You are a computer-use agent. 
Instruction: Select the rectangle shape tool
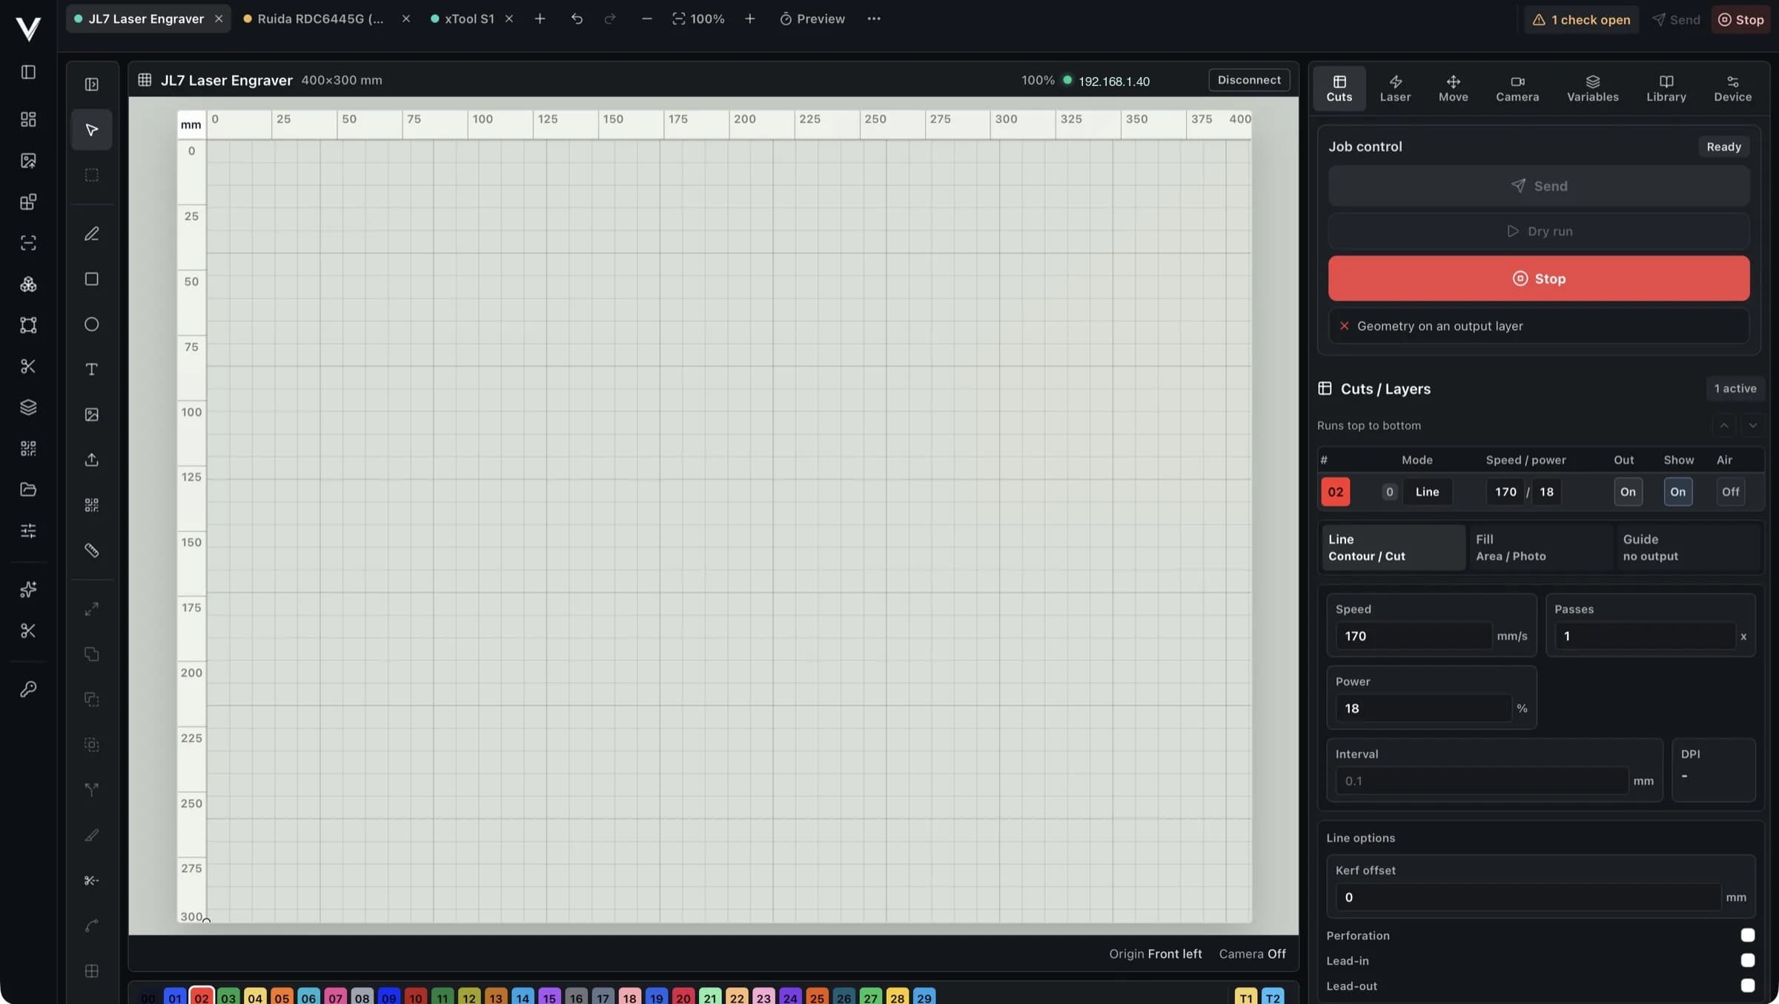coord(91,279)
